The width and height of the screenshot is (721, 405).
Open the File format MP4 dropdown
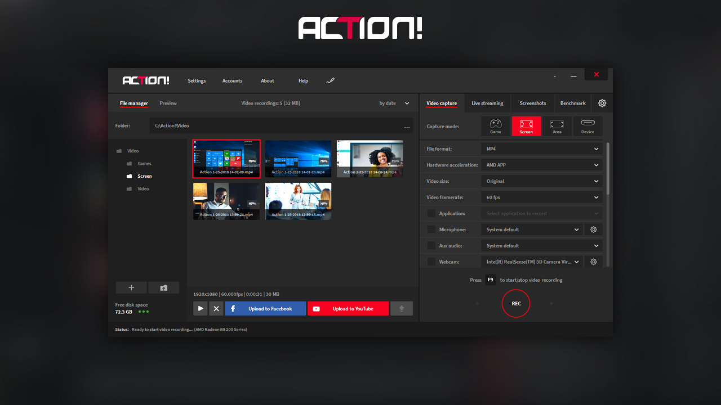tap(542, 149)
